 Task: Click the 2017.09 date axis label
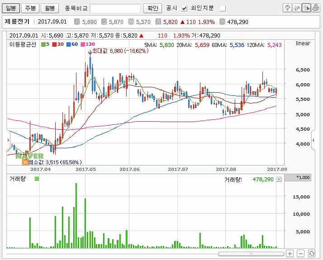click(277, 169)
